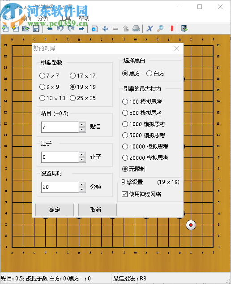
Task: Undo the last move using the curved arrow
Action: (x=60, y=29)
